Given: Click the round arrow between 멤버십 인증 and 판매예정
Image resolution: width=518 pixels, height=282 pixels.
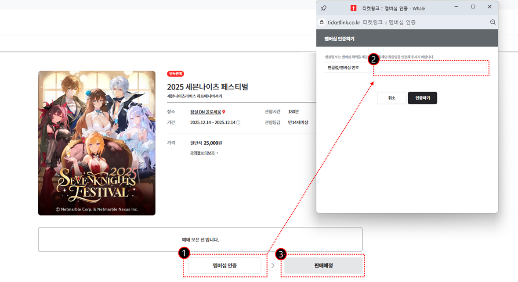Looking at the screenshot, I should (273, 265).
